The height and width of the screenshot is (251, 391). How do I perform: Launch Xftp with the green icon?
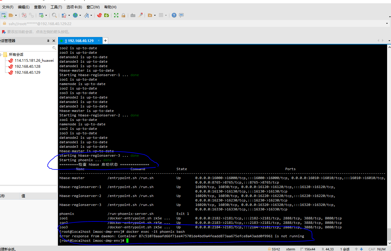pyautogui.click(x=107, y=15)
